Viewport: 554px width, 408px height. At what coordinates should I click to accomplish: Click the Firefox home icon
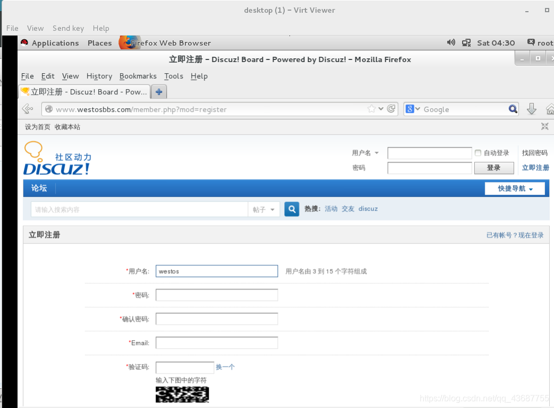point(550,109)
